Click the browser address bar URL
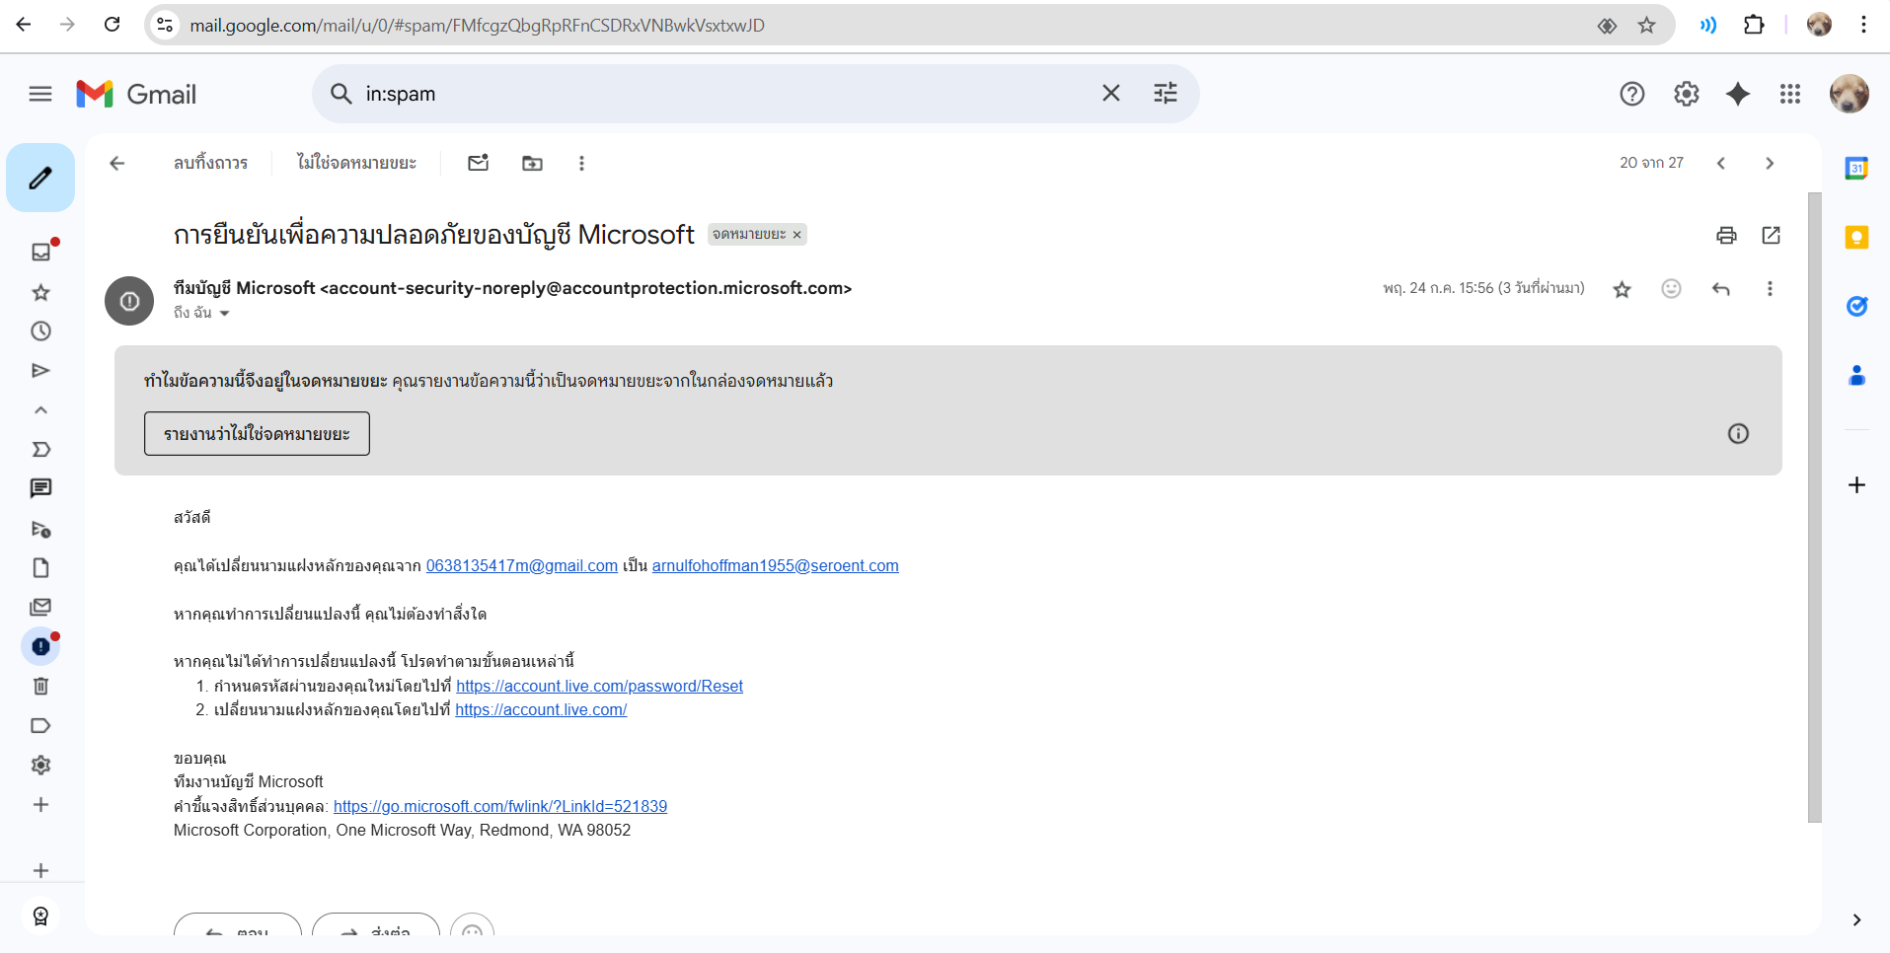Screen dimensions: 1890x953 477,26
